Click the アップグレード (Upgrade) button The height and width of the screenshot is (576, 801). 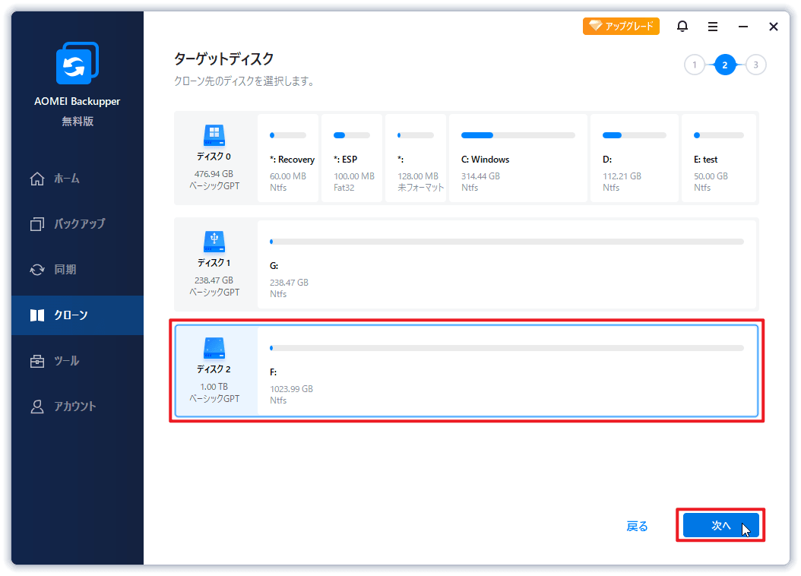621,25
